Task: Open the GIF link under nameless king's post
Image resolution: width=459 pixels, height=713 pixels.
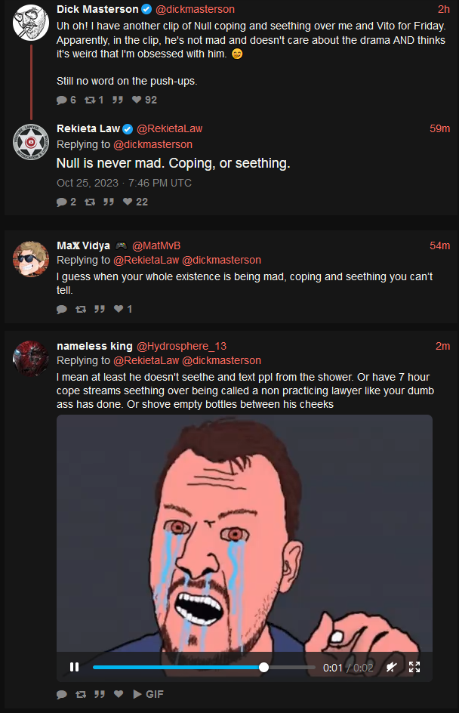Action: coord(148,694)
